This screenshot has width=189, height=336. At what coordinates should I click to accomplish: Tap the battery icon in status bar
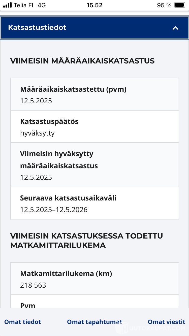180,5
